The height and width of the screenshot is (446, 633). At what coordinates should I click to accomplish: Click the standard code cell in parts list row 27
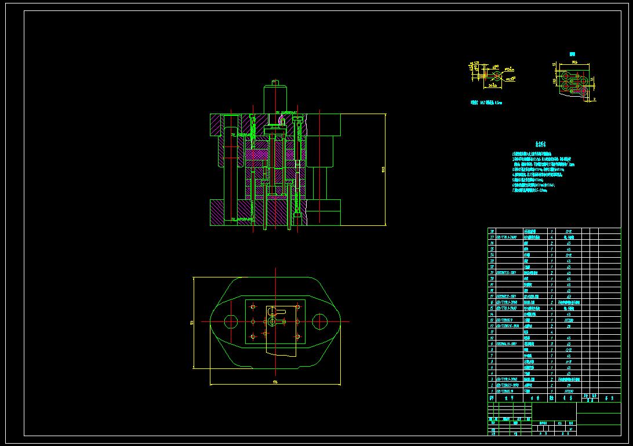[x=509, y=237]
